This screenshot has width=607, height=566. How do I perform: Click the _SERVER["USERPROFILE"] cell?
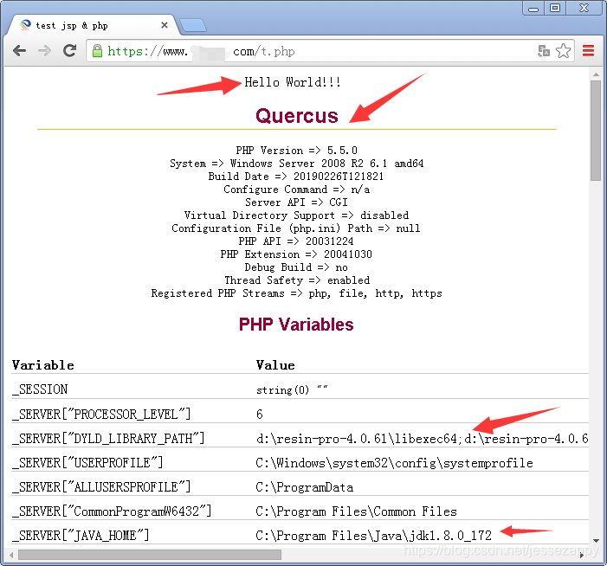tap(87, 463)
